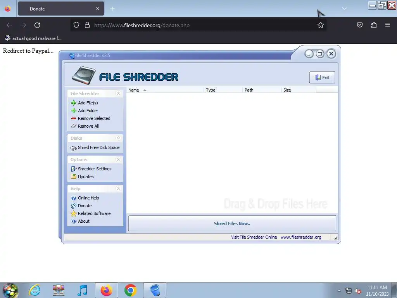Viewport: 397px width, 298px height.
Task: Open the Firefox list all tabs chevron
Action: click(x=344, y=9)
